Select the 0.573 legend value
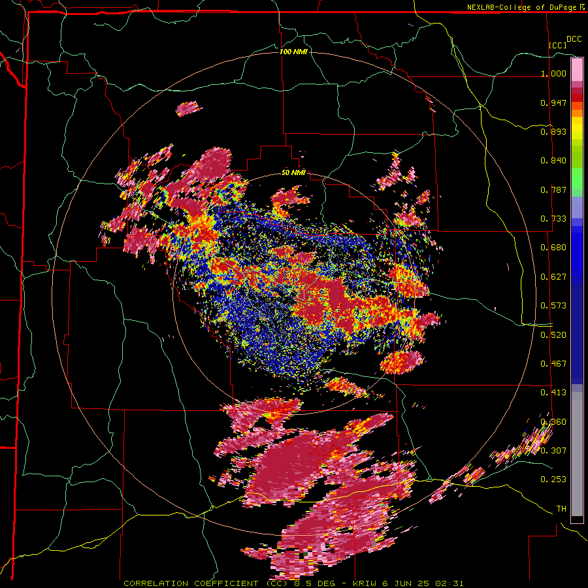This screenshot has height=588, width=588. [x=553, y=306]
